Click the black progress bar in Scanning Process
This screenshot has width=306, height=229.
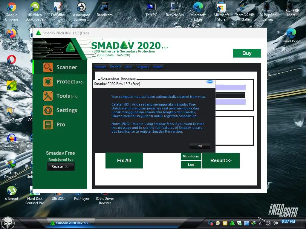click(230, 95)
